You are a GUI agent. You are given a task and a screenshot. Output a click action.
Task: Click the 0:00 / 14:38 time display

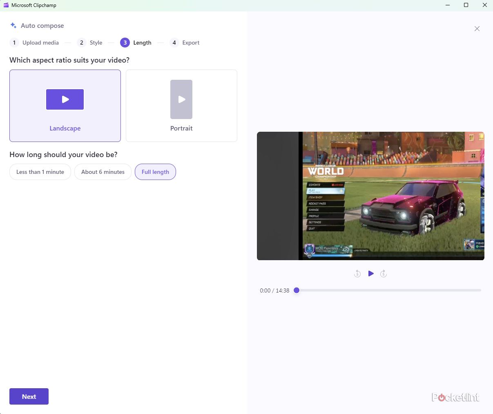(274, 290)
